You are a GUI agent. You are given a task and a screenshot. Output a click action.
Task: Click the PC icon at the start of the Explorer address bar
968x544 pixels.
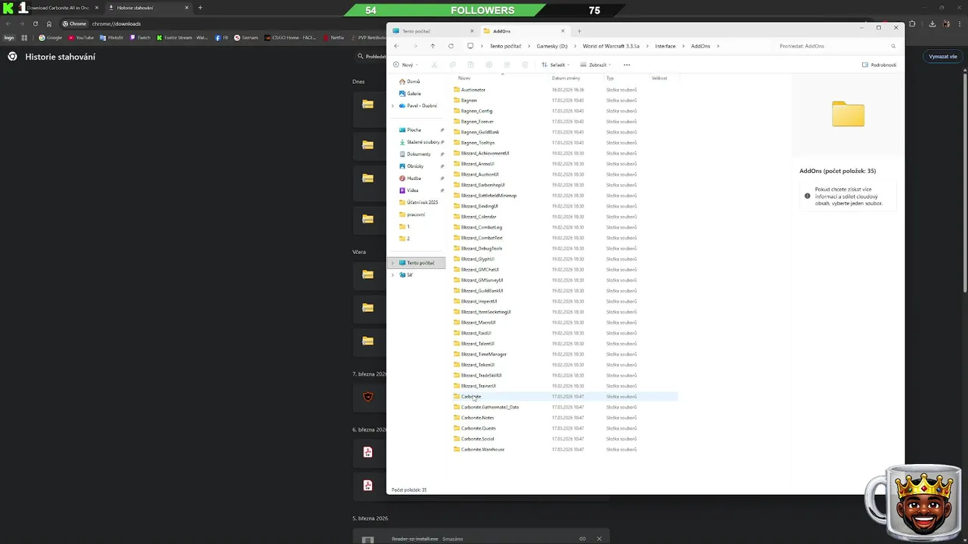(x=470, y=46)
